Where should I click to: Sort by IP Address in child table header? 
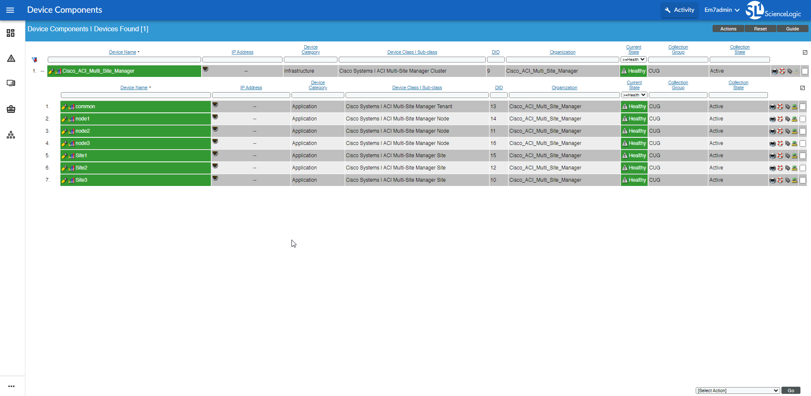click(x=251, y=88)
